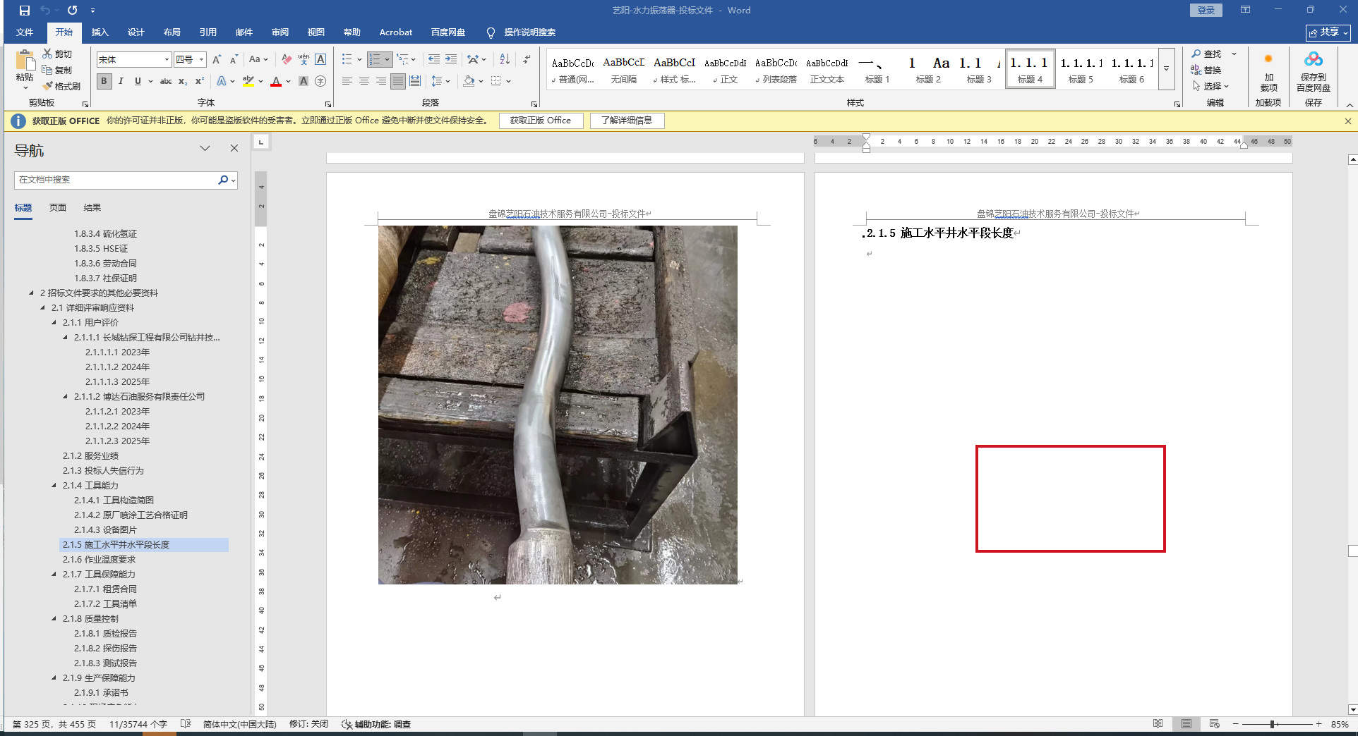Center-align the paragraph text
1358x736 pixels.
[364, 81]
